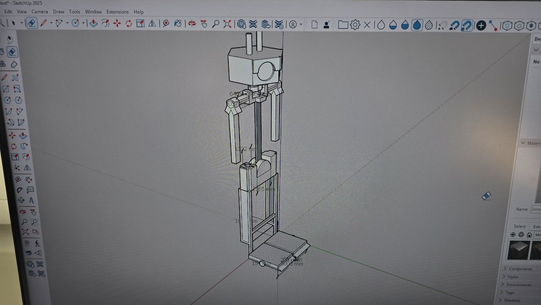Viewport: 541px width, 305px height.
Task: Click the fully filled water drop icon
Action: (417, 25)
